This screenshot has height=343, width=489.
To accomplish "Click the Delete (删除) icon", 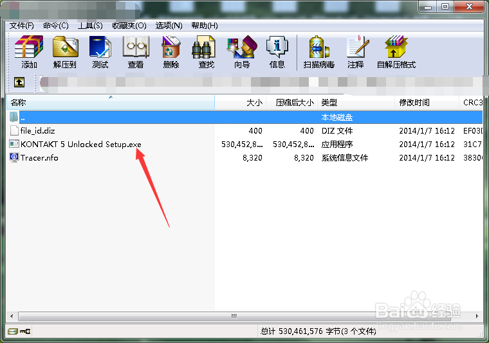I will click(171, 47).
